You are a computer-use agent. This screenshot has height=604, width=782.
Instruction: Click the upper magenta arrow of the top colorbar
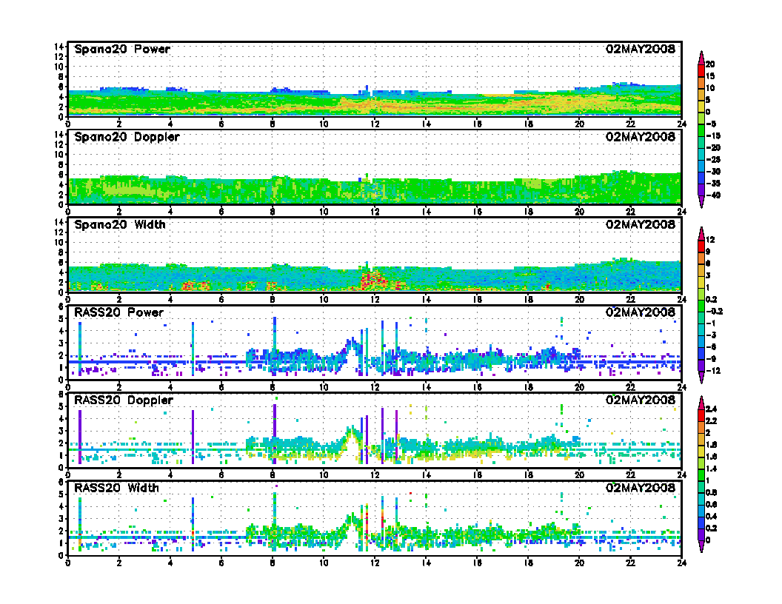click(x=701, y=58)
